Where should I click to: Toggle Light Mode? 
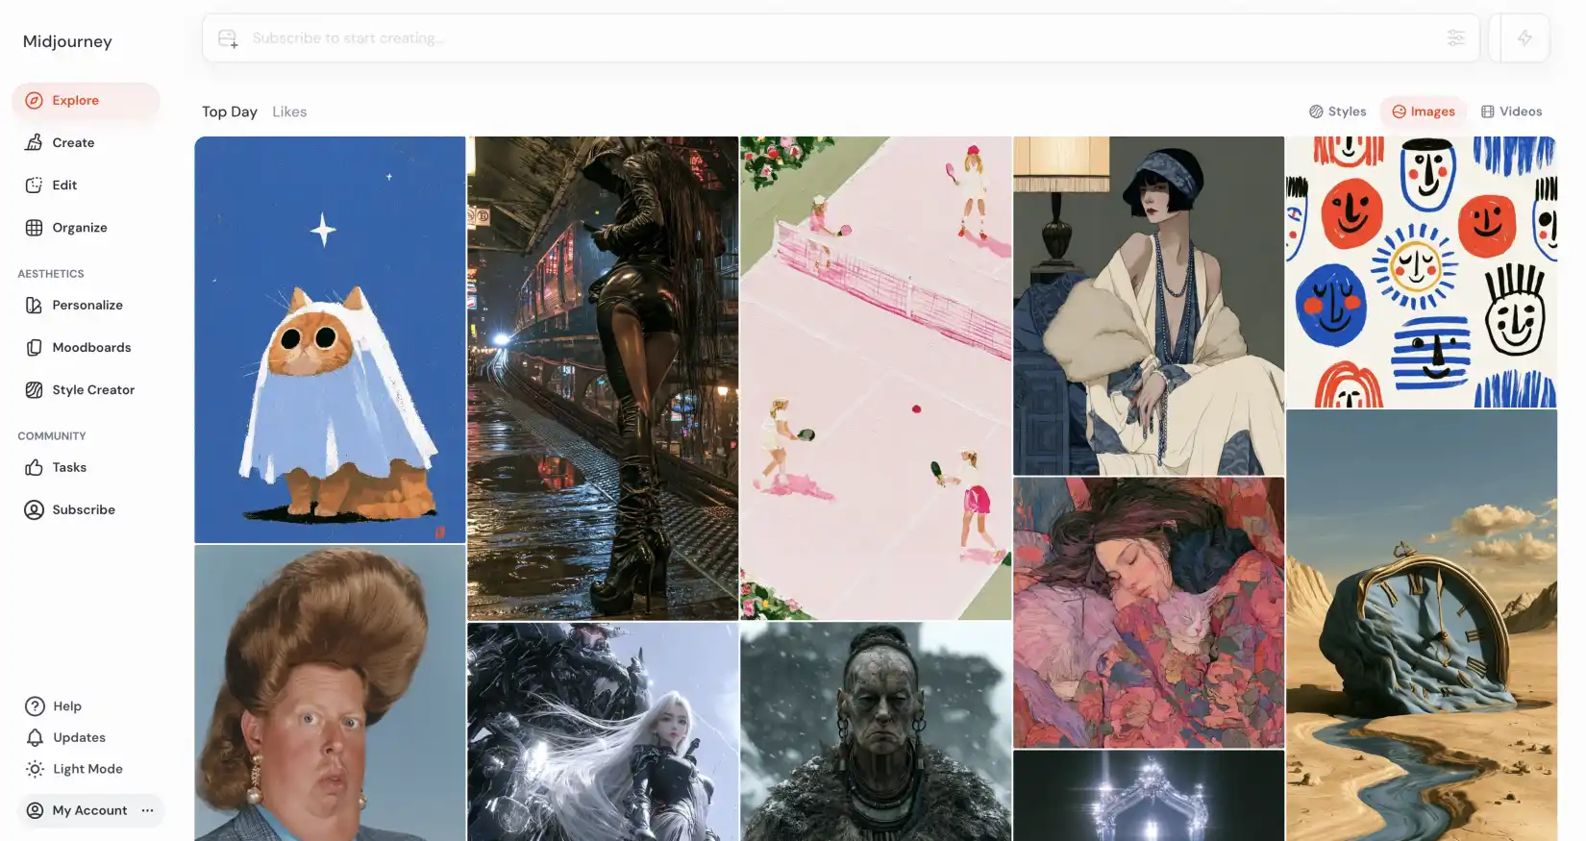coord(74,769)
